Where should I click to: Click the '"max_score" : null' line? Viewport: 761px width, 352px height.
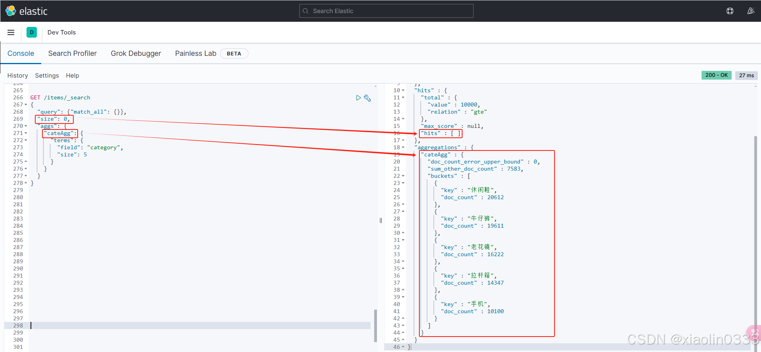[x=452, y=126]
